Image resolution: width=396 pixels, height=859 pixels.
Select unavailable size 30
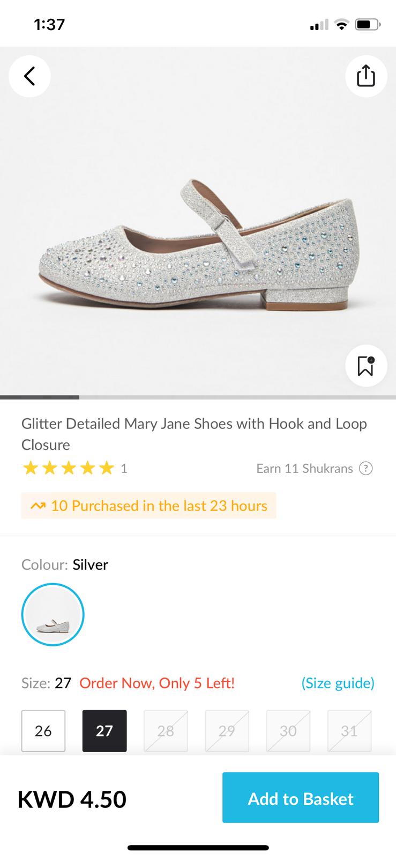click(x=288, y=731)
